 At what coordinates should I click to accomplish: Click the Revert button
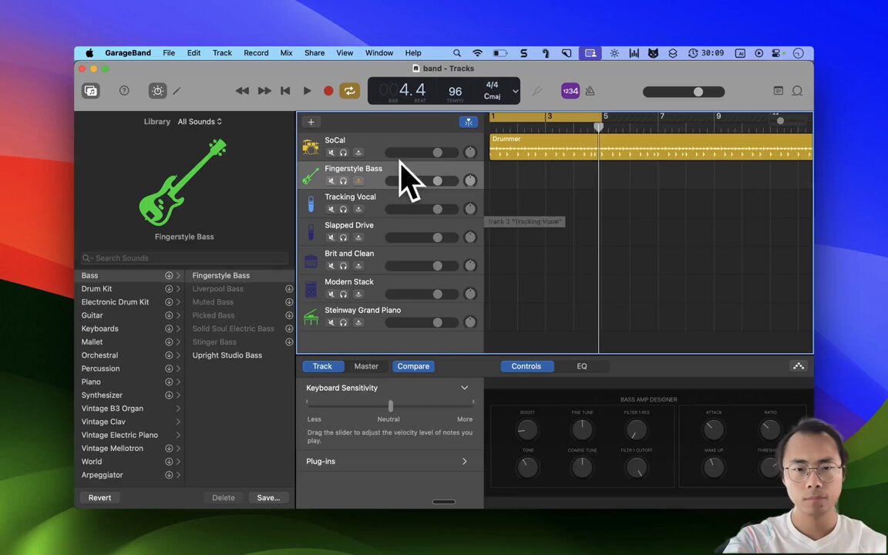[99, 498]
